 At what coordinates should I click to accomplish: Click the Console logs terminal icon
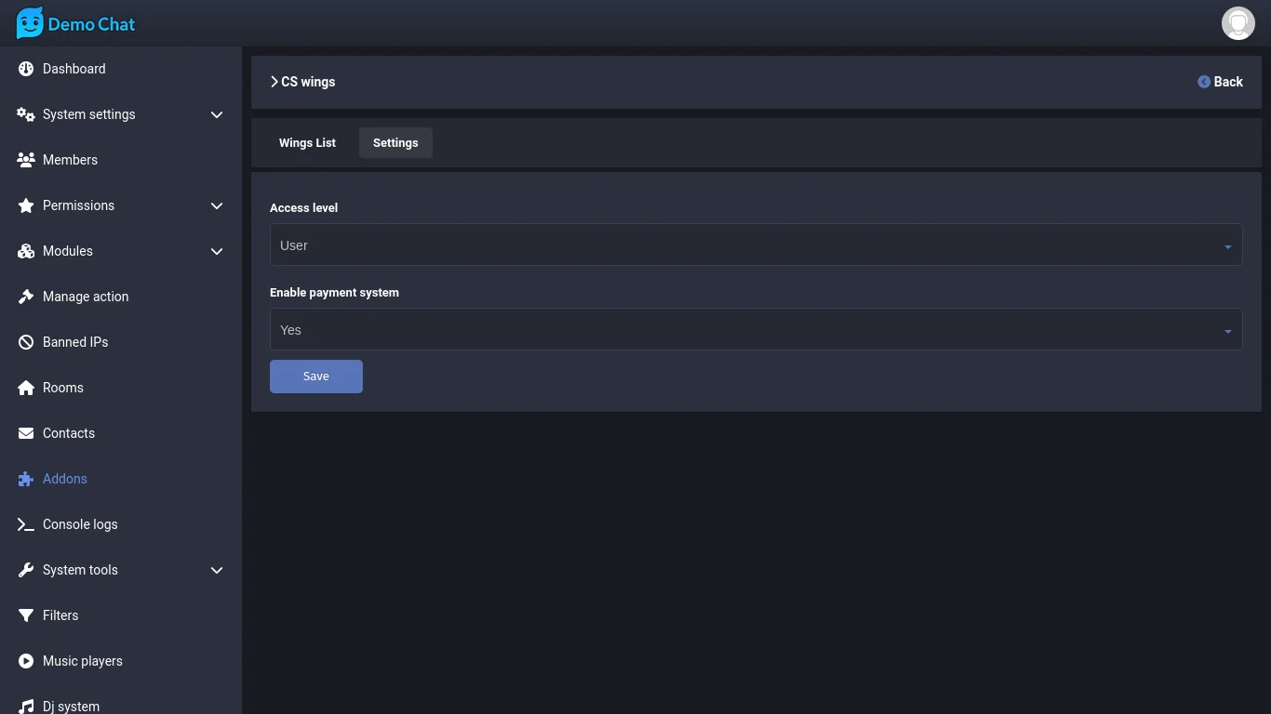pos(26,524)
